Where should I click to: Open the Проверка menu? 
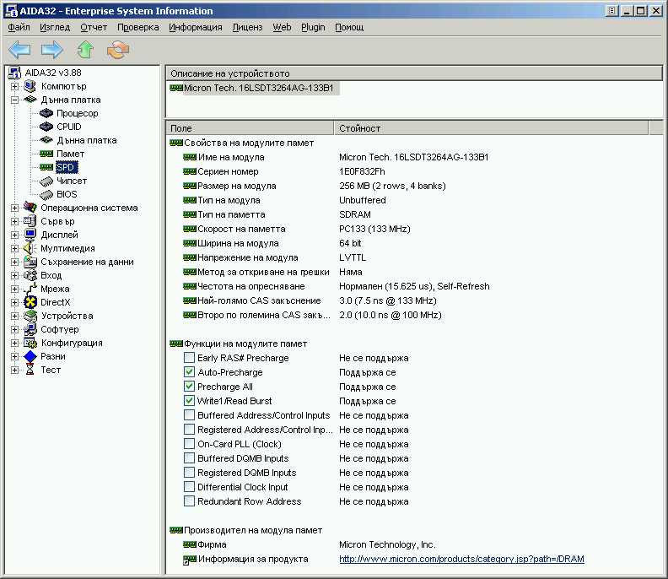138,27
